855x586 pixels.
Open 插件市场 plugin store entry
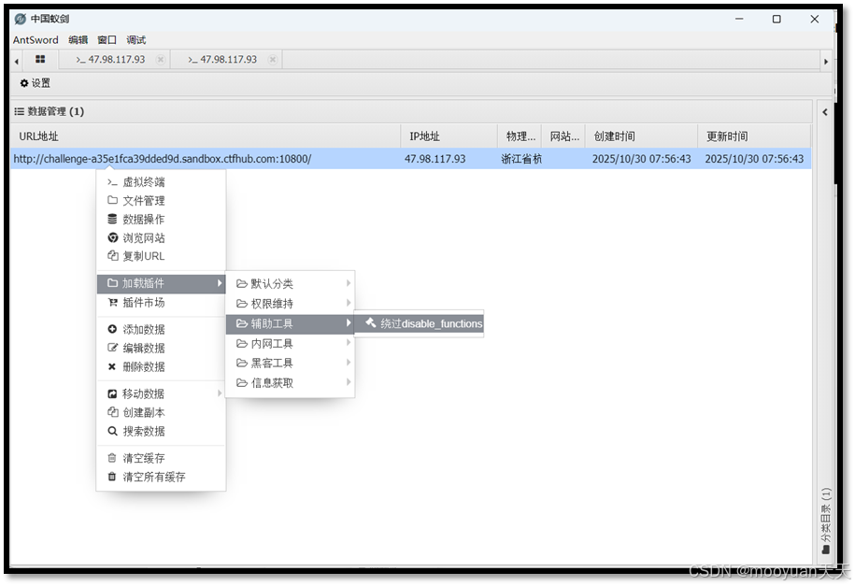(161, 302)
